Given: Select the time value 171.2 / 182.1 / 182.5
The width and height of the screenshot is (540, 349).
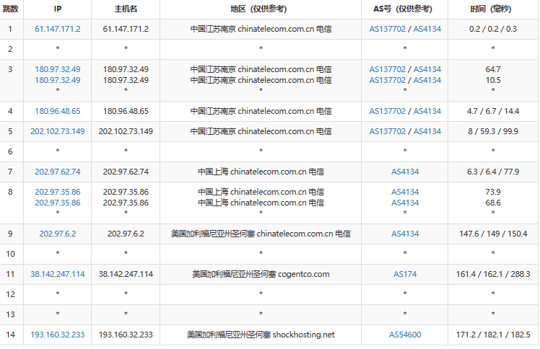Looking at the screenshot, I should [493, 335].
